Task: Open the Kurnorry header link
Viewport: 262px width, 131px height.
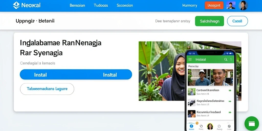Action: (x=190, y=6)
